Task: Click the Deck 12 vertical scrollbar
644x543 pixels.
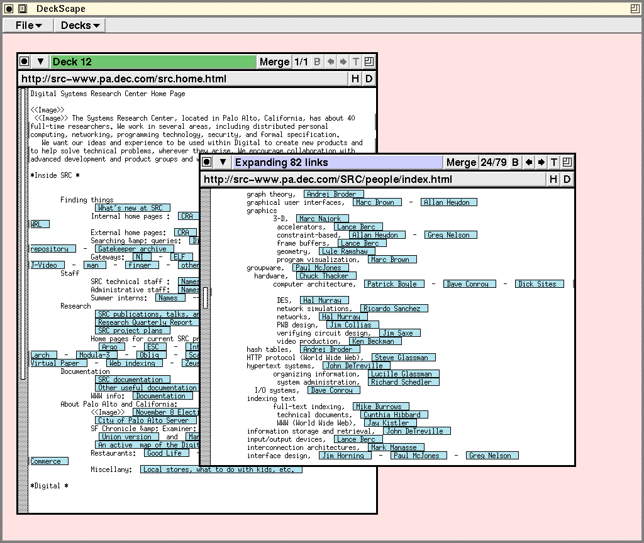Action: coord(23,300)
